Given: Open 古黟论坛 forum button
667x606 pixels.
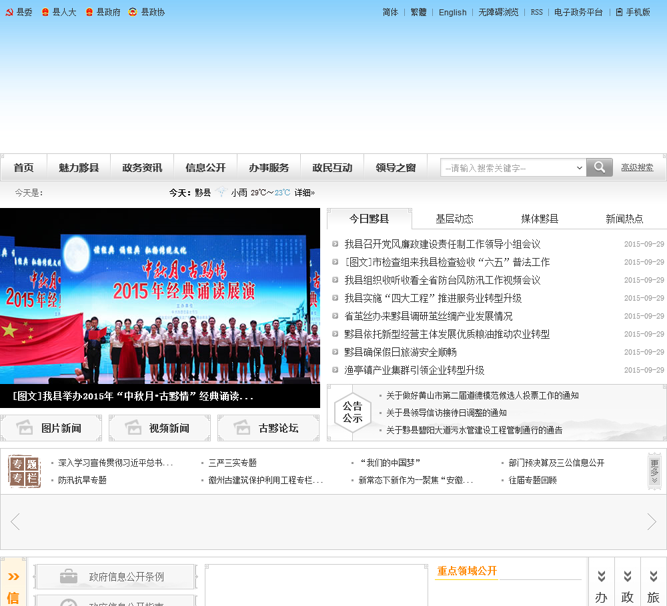Looking at the screenshot, I should click(x=268, y=428).
